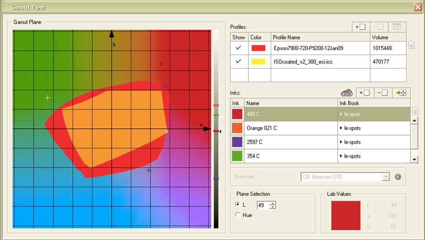
Task: Click the Profile Name column header
Action: pos(320,38)
